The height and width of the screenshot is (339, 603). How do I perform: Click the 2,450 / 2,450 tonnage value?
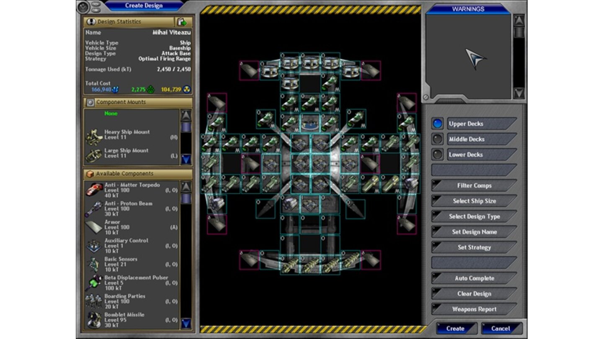[173, 69]
